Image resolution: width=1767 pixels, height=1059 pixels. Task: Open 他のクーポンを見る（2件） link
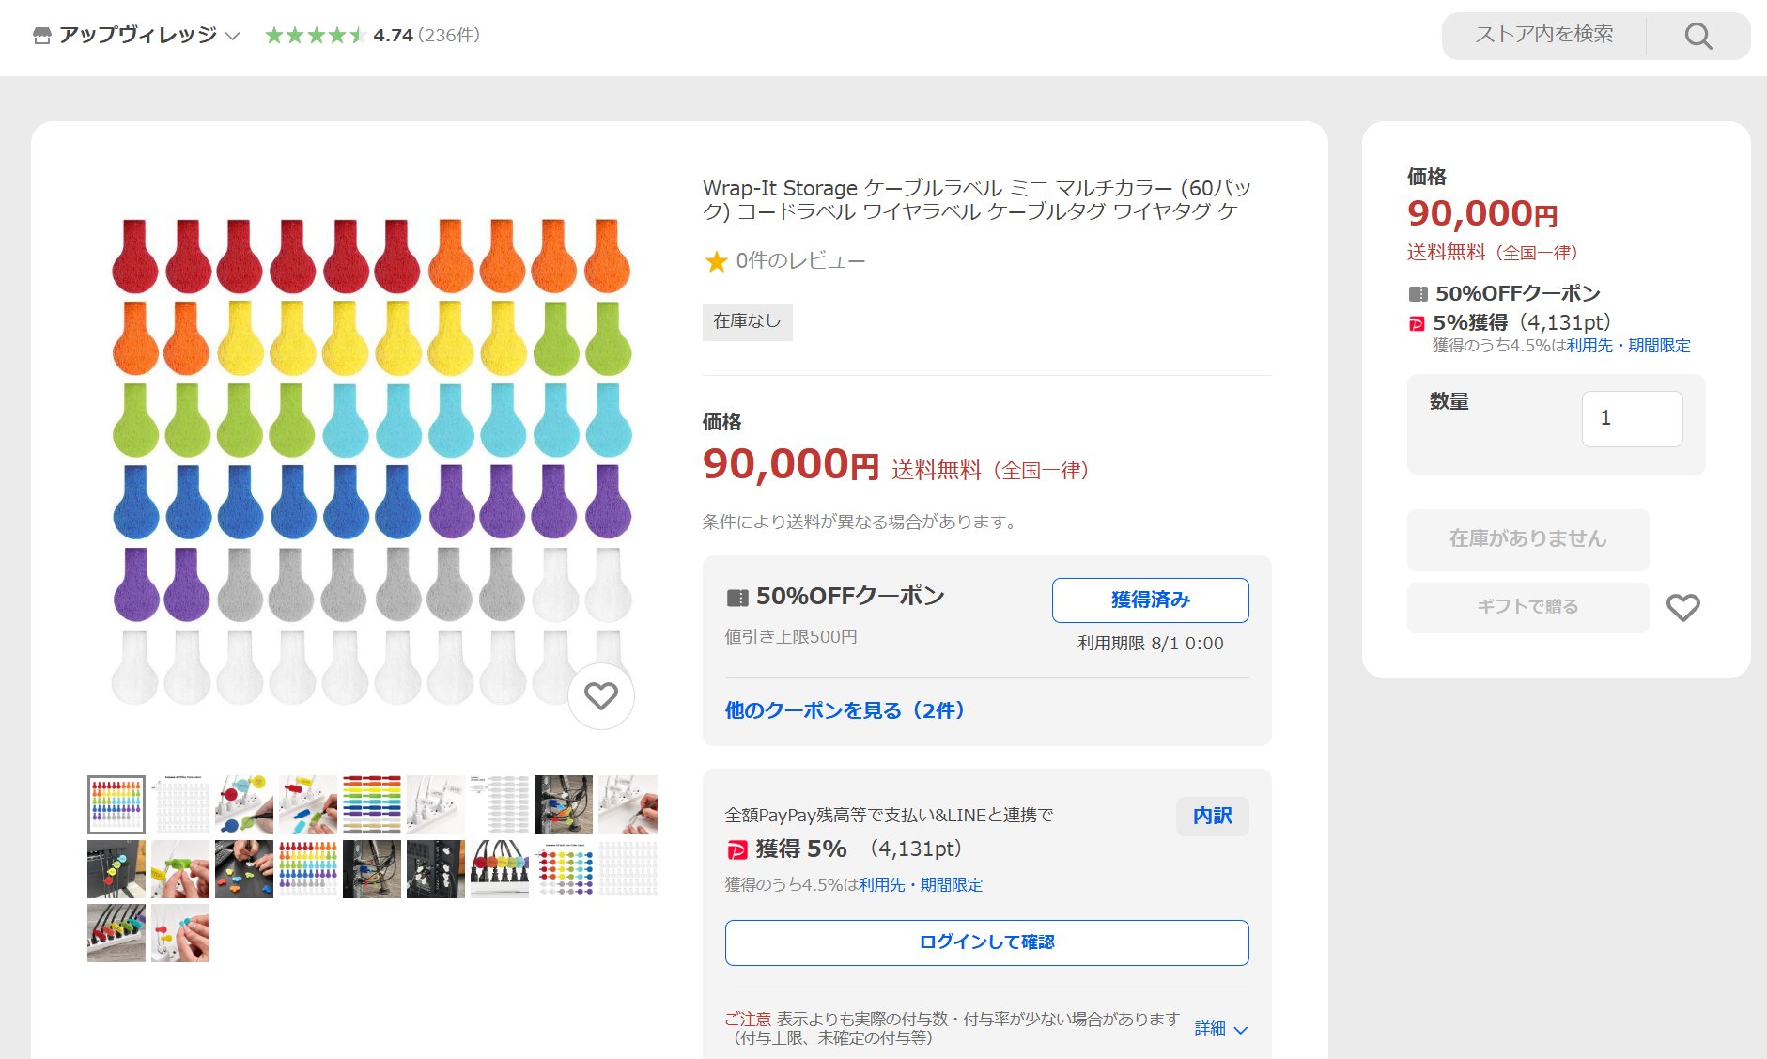pos(845,710)
